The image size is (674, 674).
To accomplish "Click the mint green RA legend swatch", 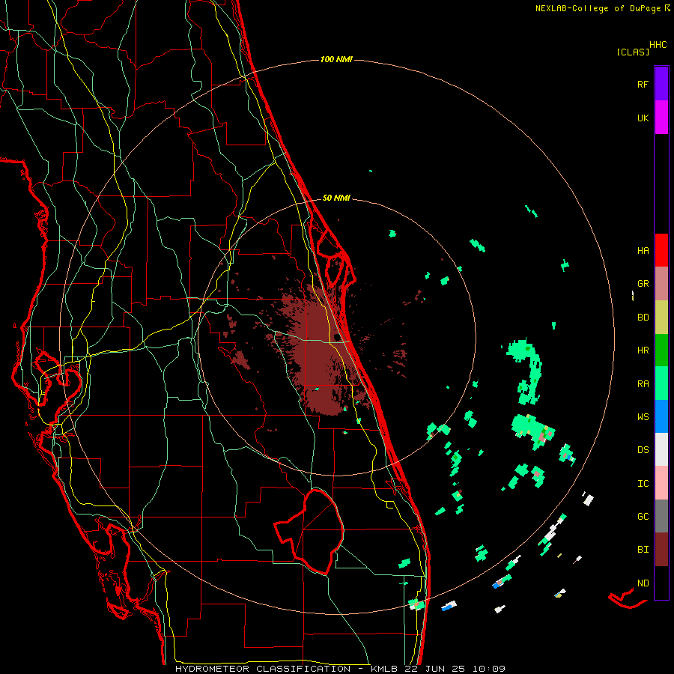I will (x=661, y=383).
